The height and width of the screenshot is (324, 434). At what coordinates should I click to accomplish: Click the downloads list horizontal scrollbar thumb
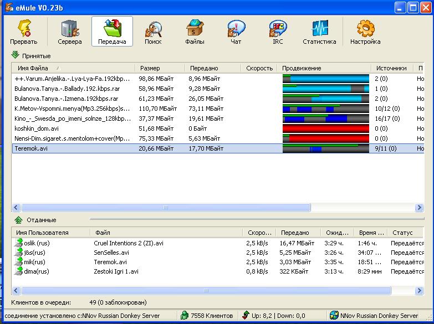point(166,207)
